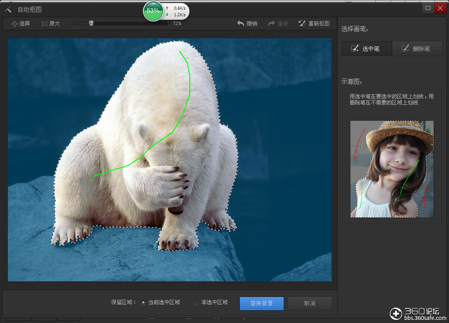Select the 当前选中区域 radio button
This screenshot has width=449, height=323.
point(143,303)
